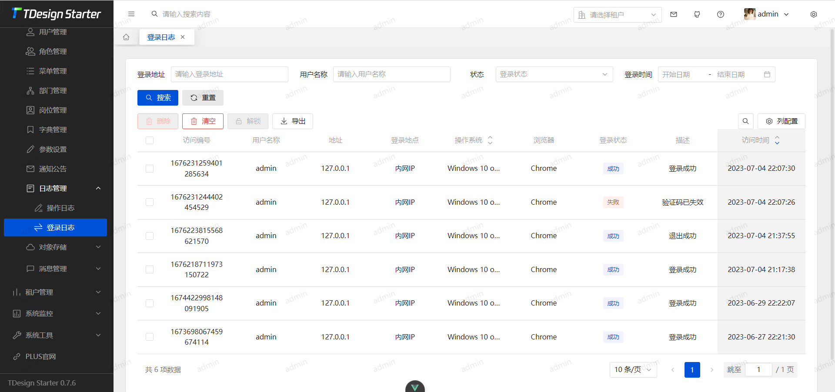
Task: Open the settings gear icon in header
Action: tap(814, 14)
